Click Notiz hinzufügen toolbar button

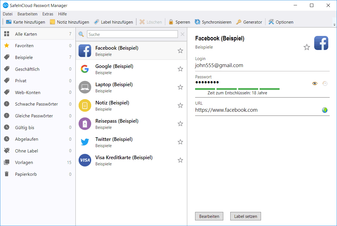click(70, 22)
